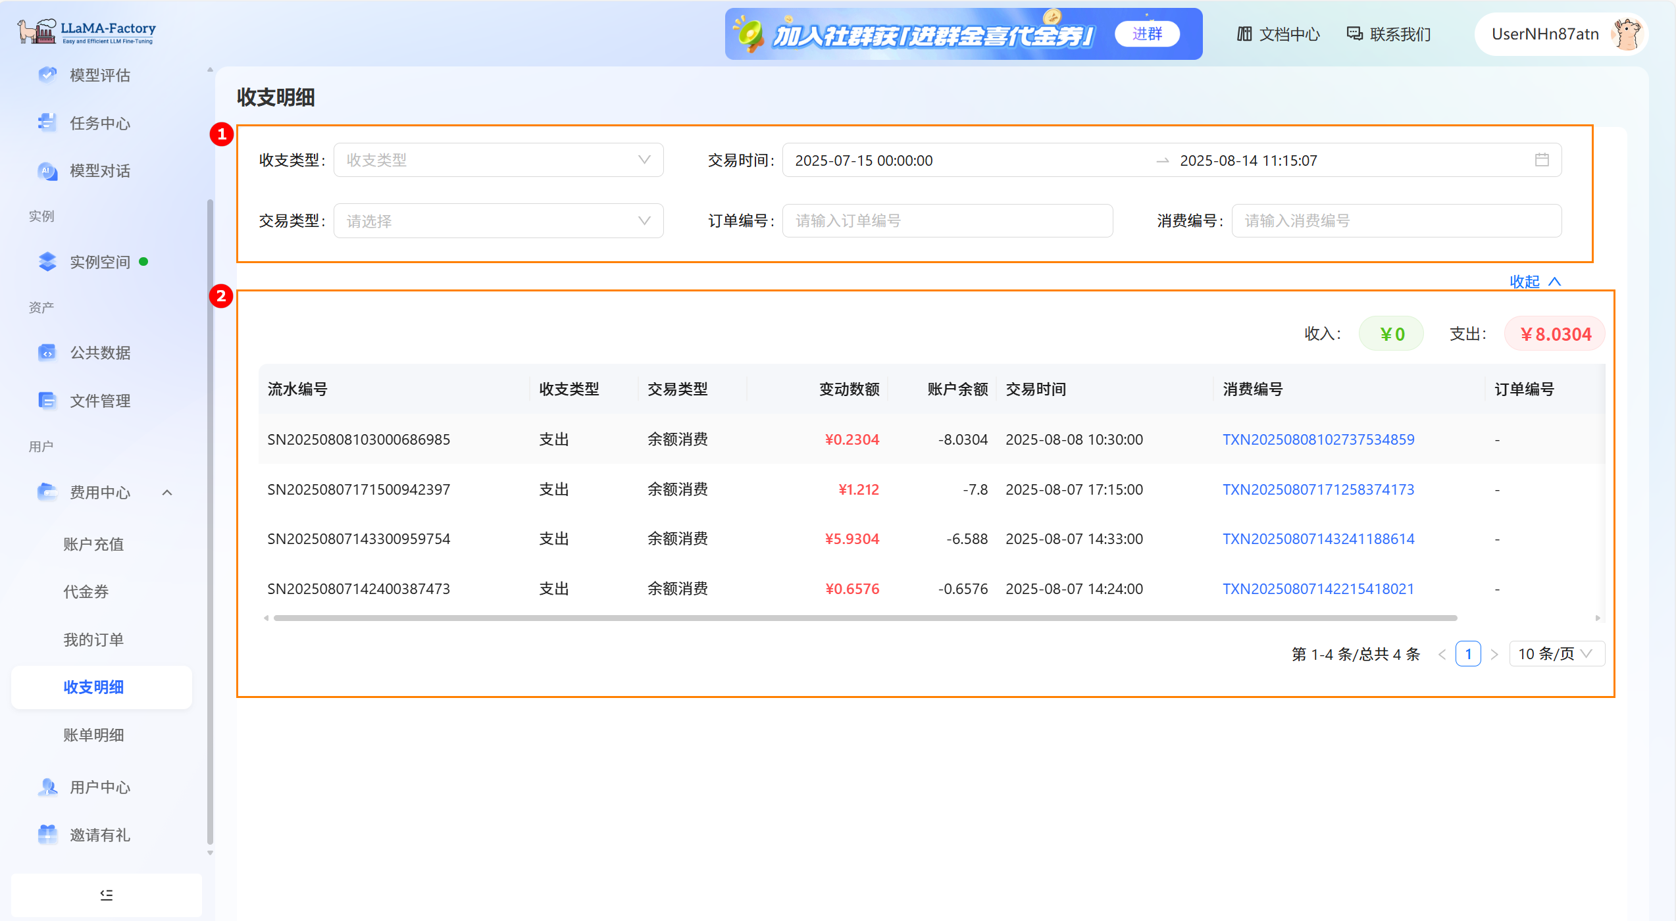Open 实例空间 layers icon

click(47, 262)
